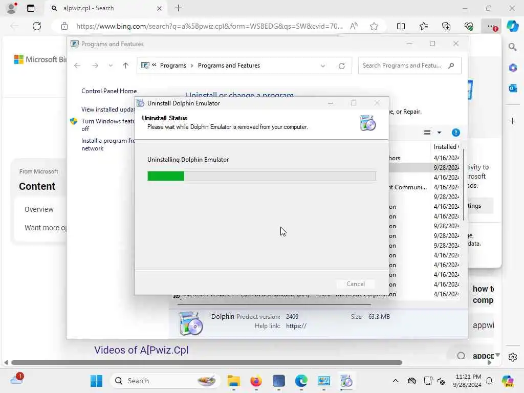Open weather widget on taskbar

(x=17, y=379)
